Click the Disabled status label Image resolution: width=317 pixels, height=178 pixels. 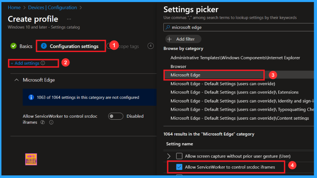click(135, 116)
